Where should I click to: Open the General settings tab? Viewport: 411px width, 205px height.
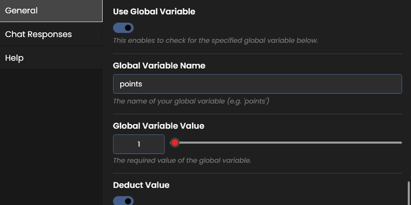point(51,11)
